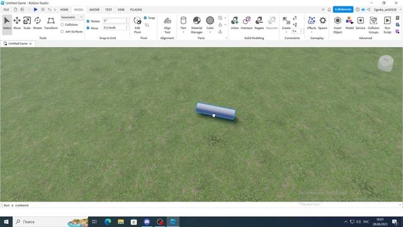The width and height of the screenshot is (403, 227).
Task: Click the Model icon in Advanced
Action: [x=349, y=23]
